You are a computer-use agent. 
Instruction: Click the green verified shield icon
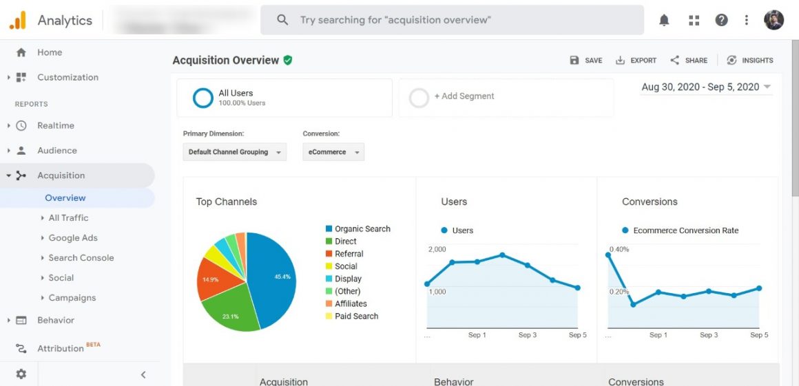288,60
